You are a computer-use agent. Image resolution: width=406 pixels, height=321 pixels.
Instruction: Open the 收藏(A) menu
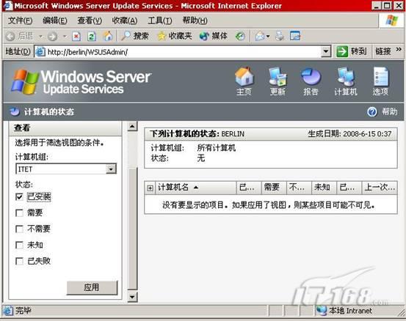tap(125, 21)
